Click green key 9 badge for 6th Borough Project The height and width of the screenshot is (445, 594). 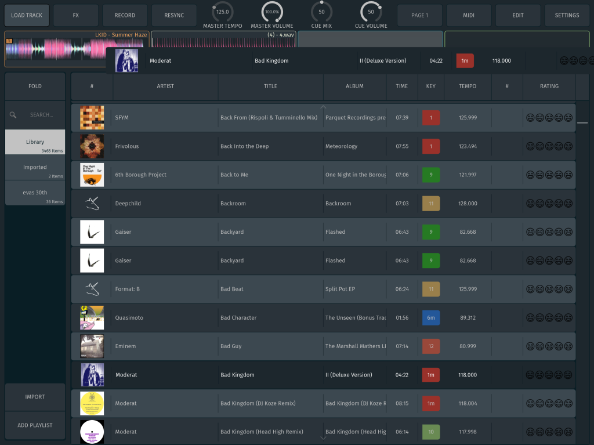(x=430, y=175)
